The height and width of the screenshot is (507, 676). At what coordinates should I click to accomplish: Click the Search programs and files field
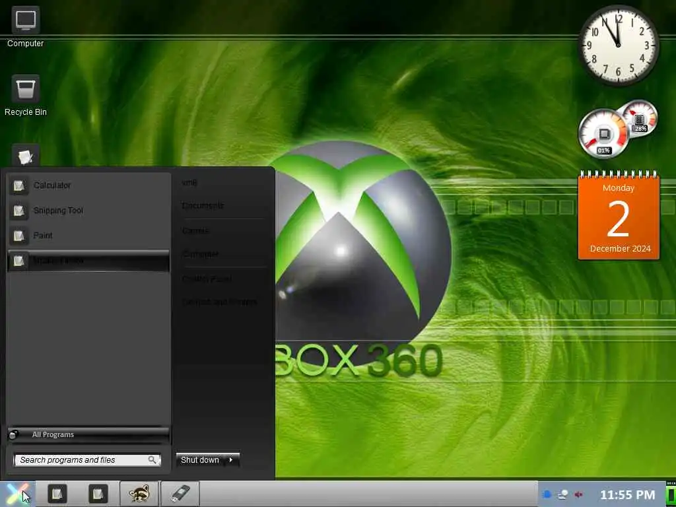88,460
